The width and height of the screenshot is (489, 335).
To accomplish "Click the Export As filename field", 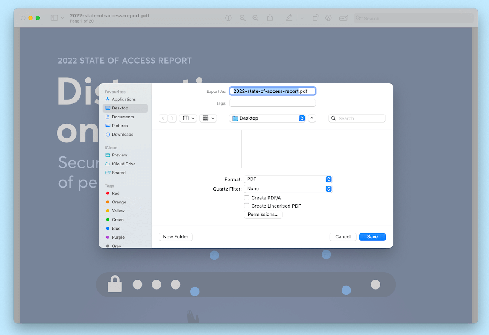I will 272,91.
